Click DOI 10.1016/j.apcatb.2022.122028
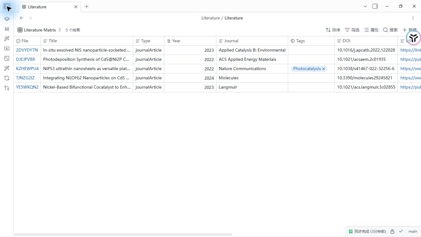This screenshot has width=421, height=237. tap(366, 50)
